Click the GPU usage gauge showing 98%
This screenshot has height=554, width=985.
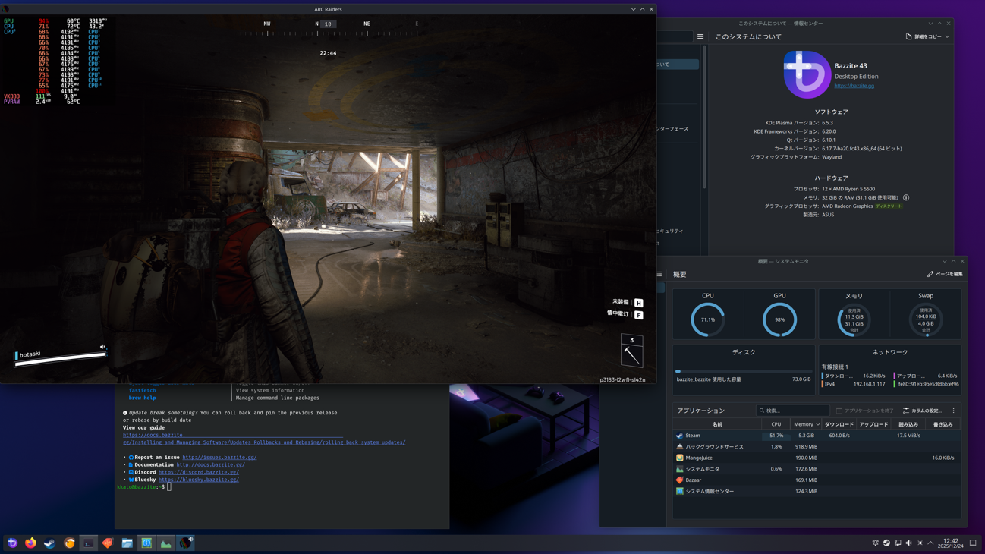pos(779,319)
